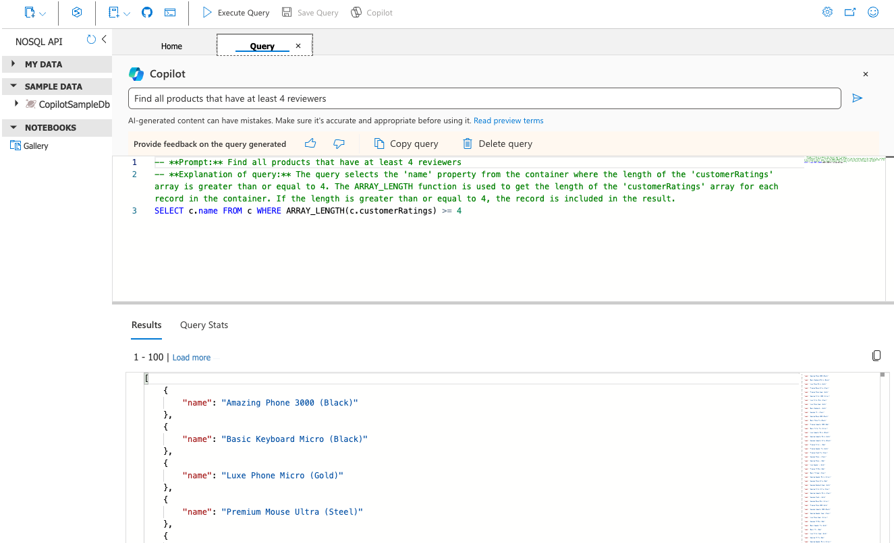Send the Copilot prompt

(x=858, y=98)
